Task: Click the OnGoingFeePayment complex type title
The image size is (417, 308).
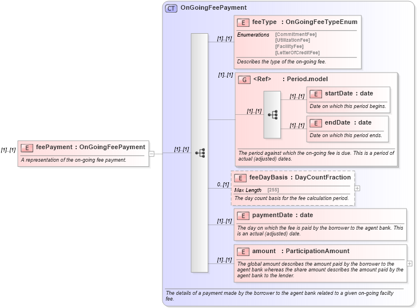Action: [213, 7]
